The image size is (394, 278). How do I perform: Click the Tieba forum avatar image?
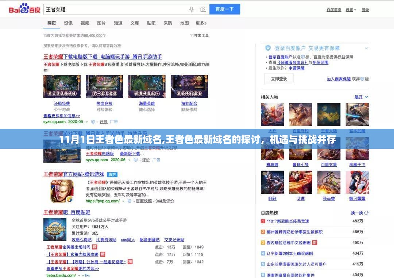point(55,229)
